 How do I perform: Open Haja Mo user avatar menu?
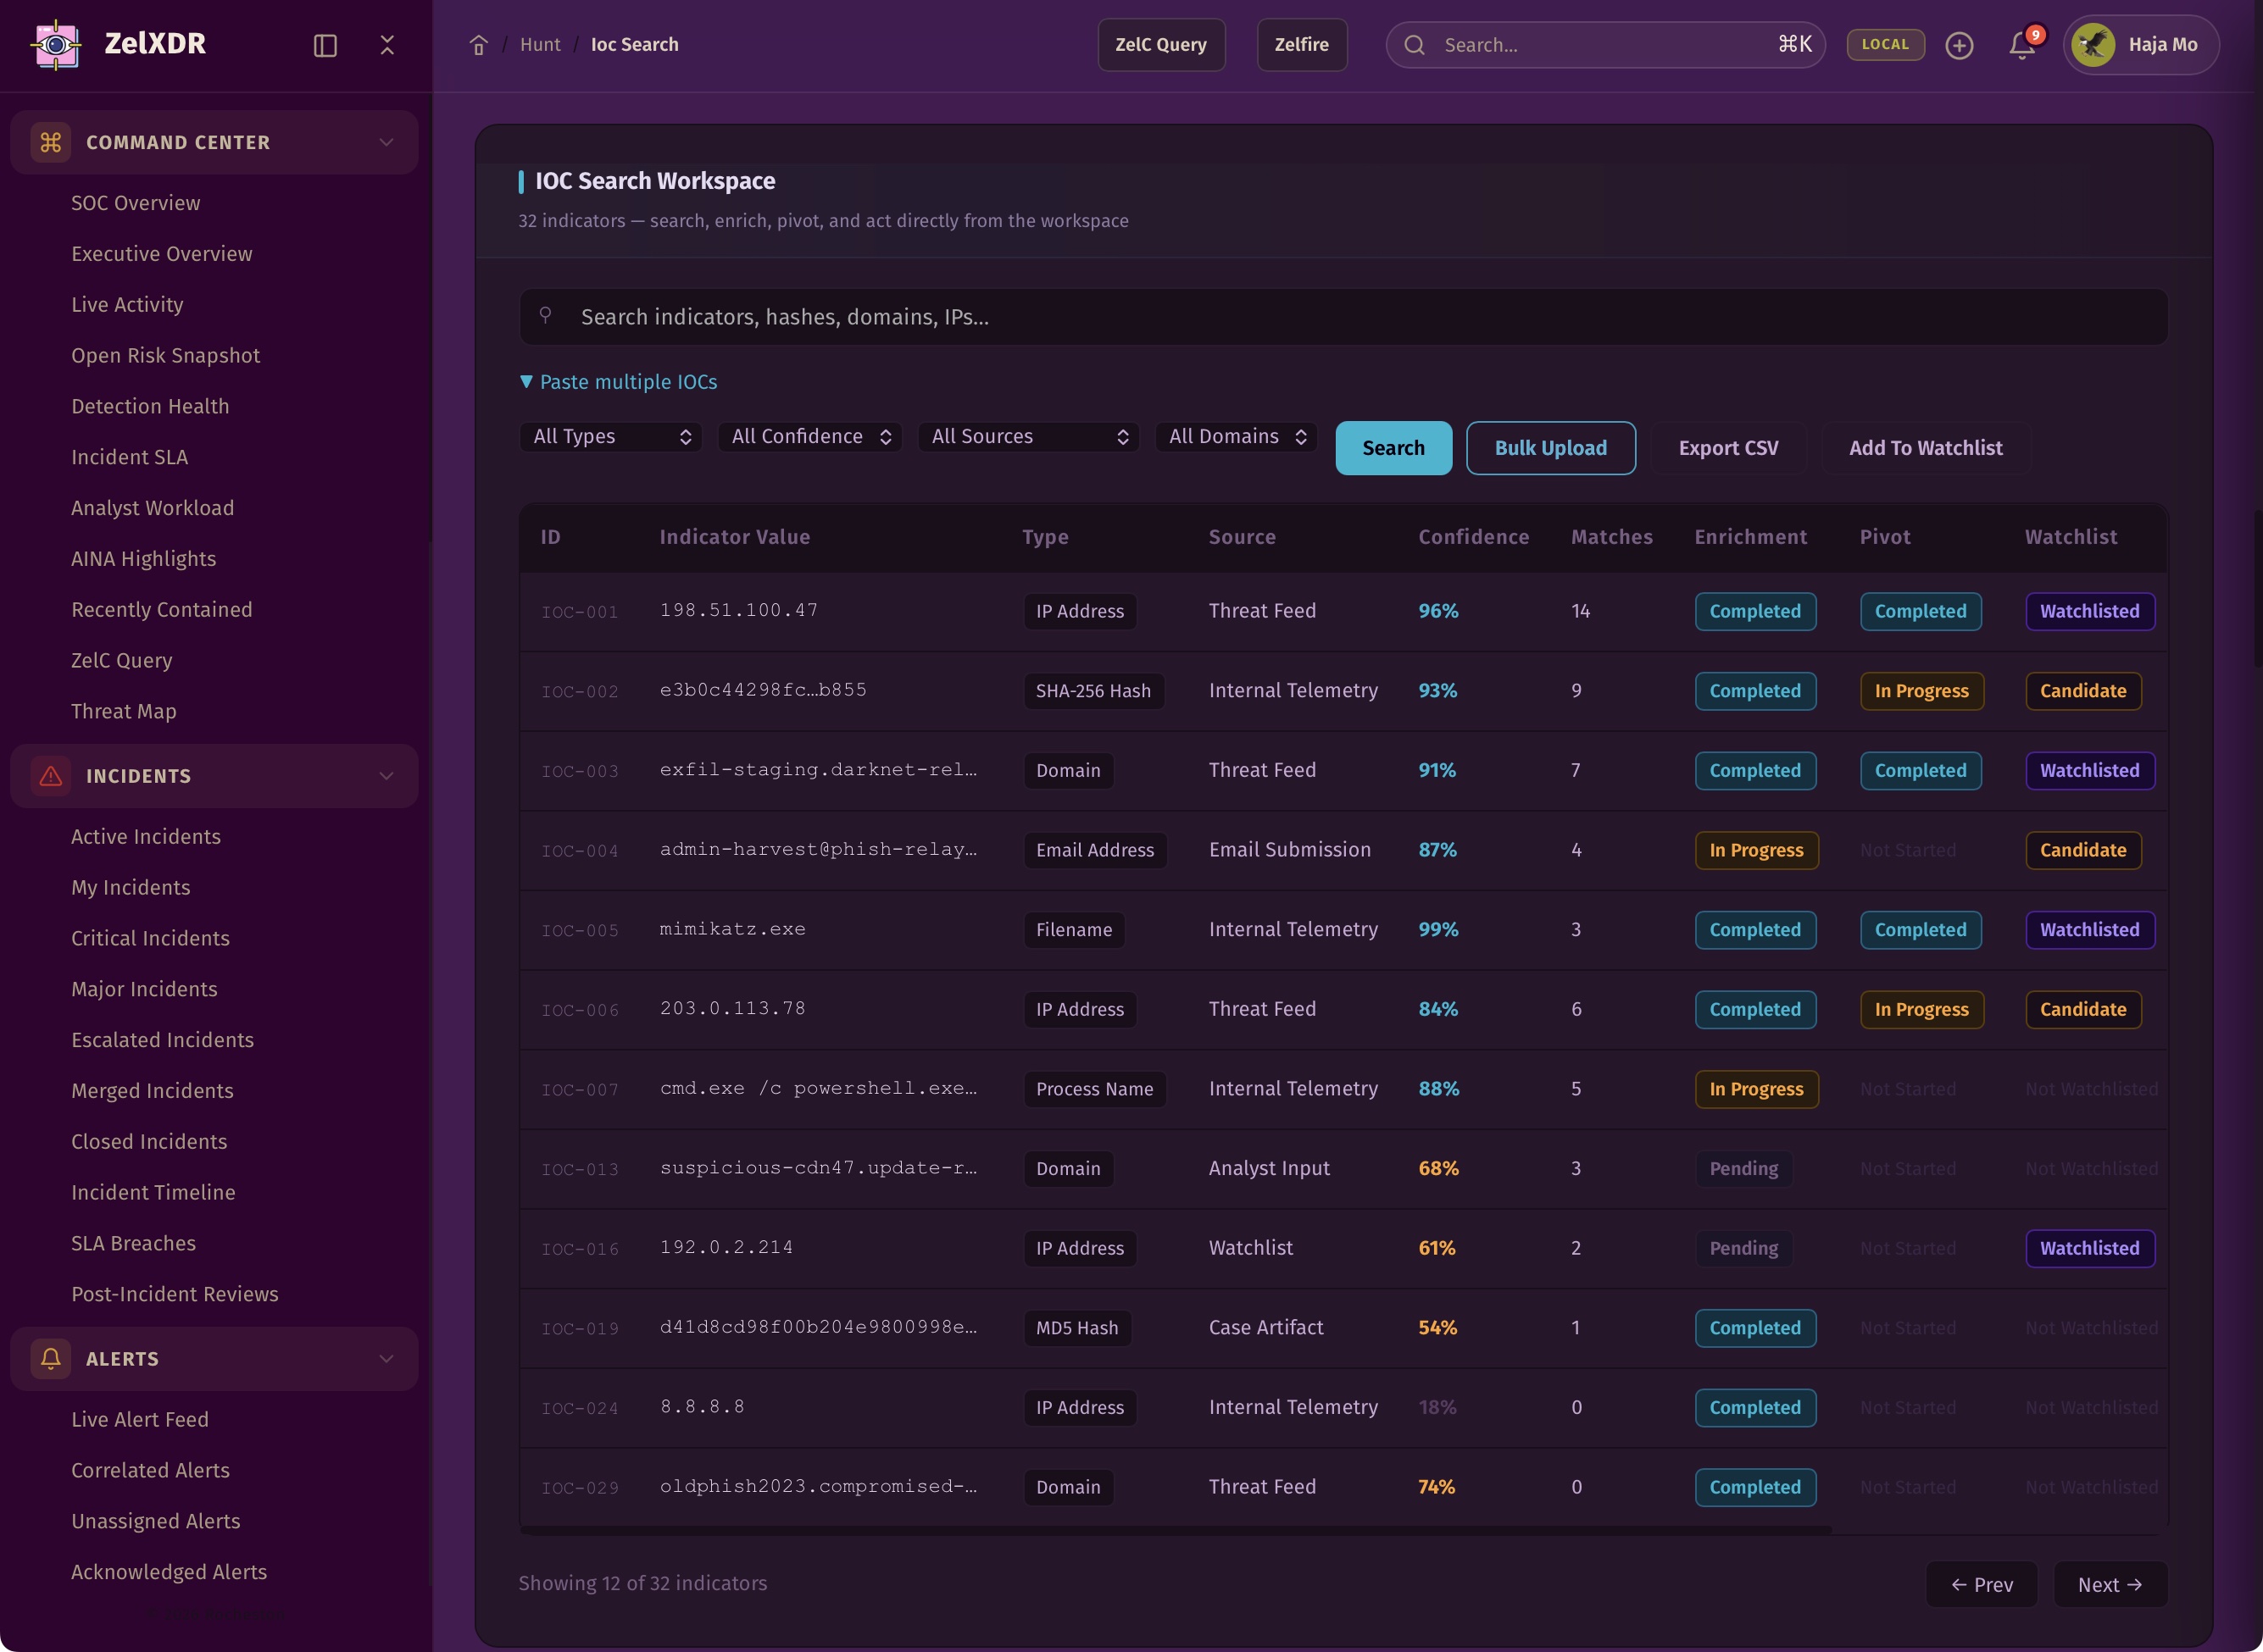pyautogui.click(x=2140, y=45)
